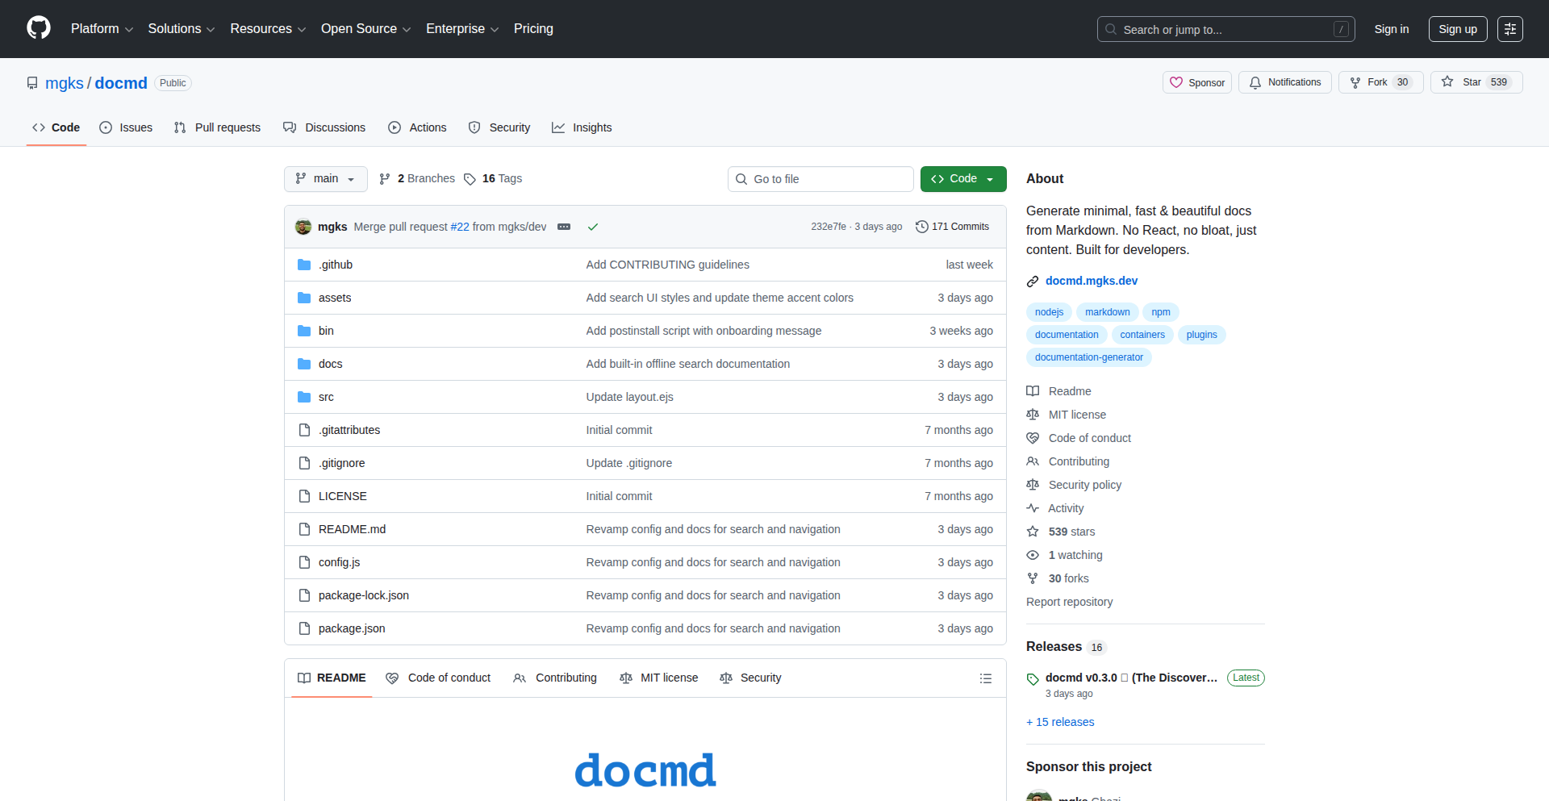Click the README book icon in sidebar
This screenshot has width=1549, height=801.
tap(1033, 391)
